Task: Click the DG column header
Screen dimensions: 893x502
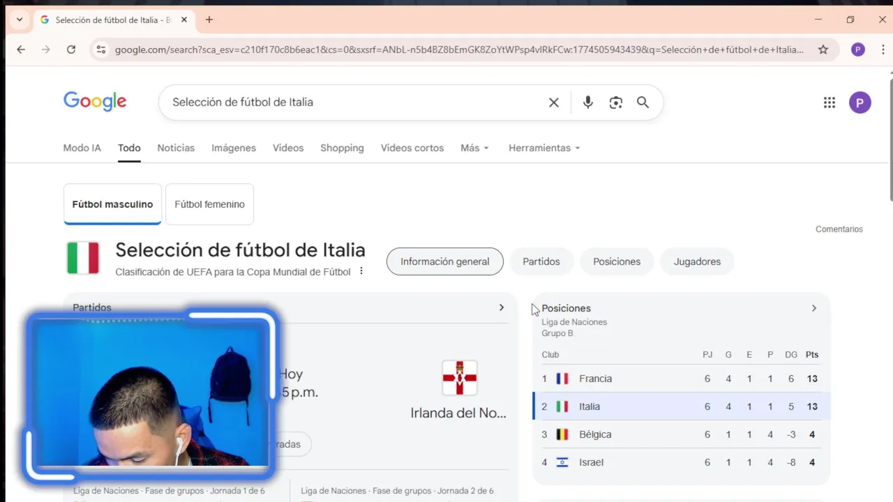Action: point(791,355)
